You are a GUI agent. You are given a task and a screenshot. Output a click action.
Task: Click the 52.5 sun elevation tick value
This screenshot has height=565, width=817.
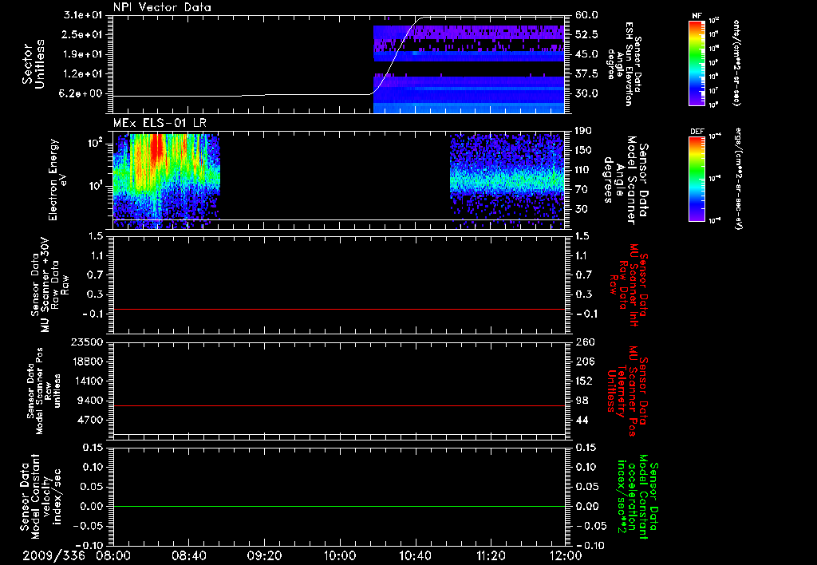click(586, 34)
